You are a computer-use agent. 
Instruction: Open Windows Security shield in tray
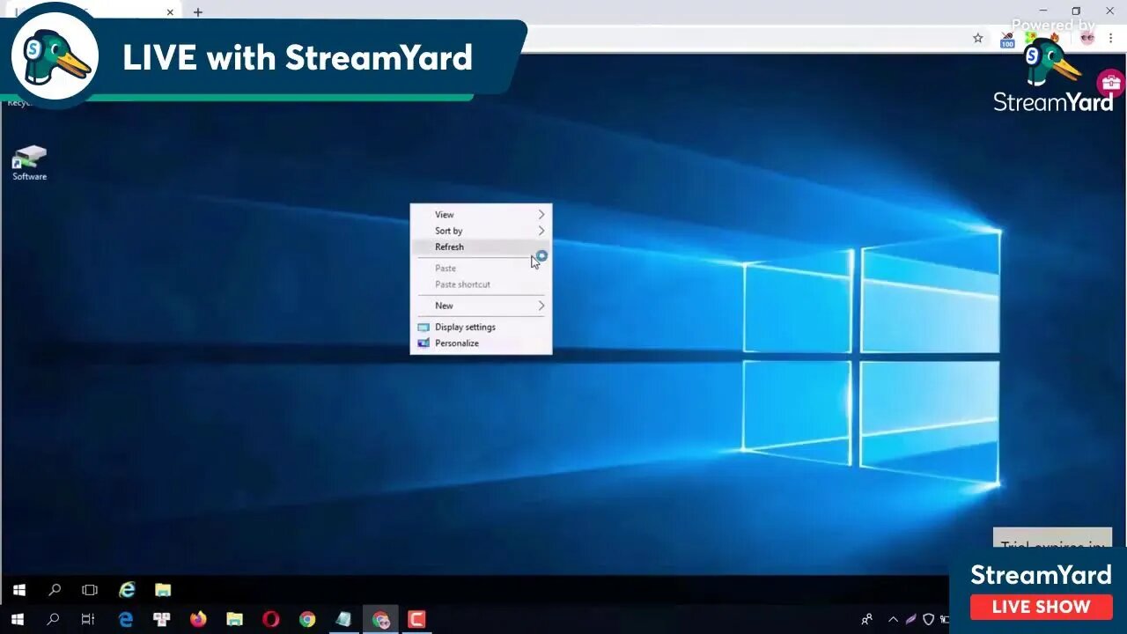point(928,619)
